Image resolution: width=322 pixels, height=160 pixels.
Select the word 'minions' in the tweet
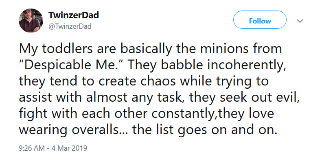click(220, 49)
